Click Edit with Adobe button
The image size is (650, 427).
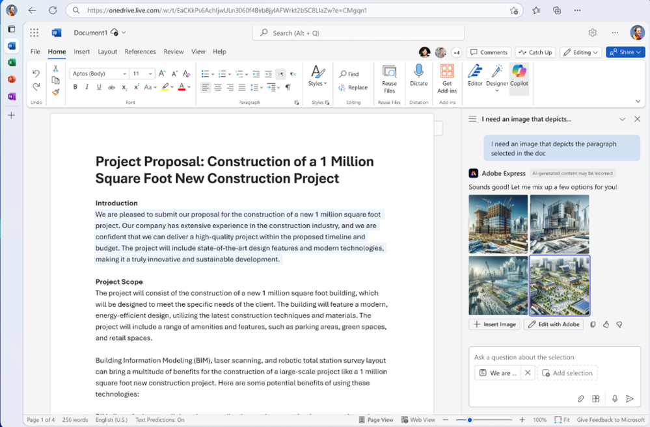click(x=553, y=324)
